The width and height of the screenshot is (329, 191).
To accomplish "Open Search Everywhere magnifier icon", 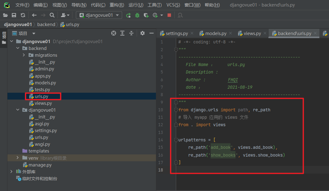I will coord(52,15).
